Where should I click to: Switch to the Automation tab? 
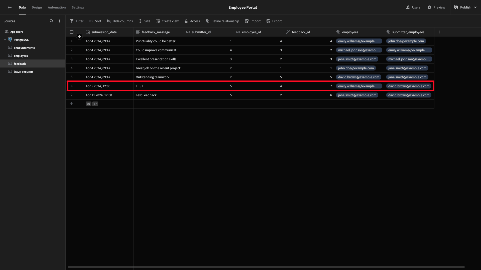(x=57, y=7)
